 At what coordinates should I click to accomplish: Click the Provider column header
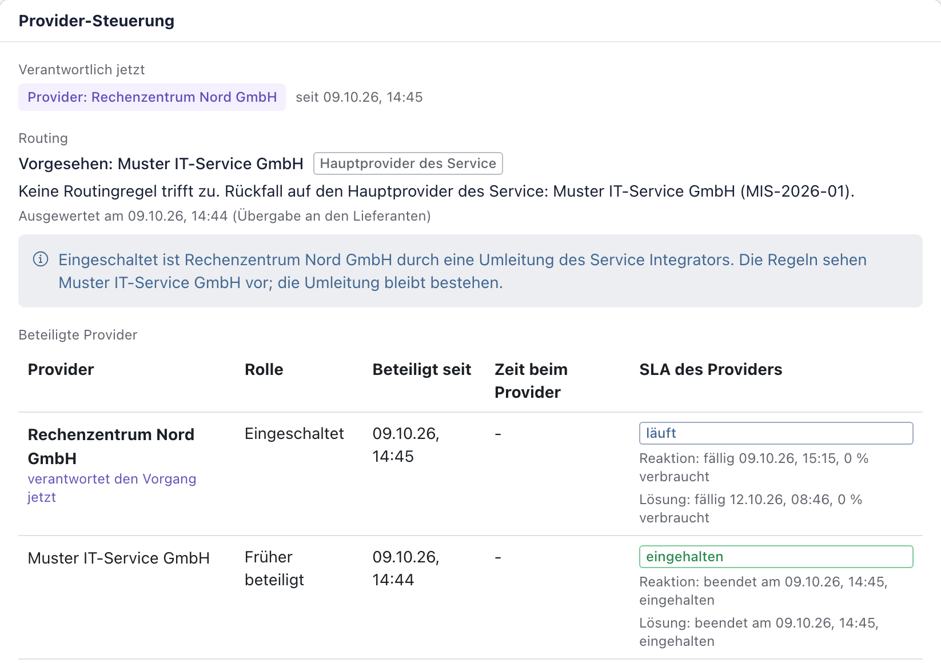coord(61,369)
